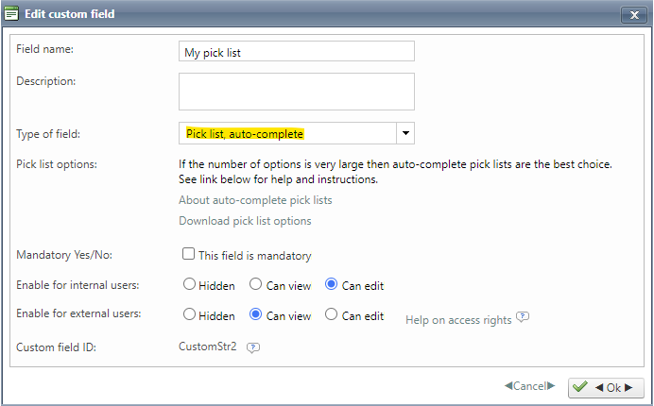Click the highlighted 'Pick list, auto-complete' selection
Image resolution: width=654 pixels, height=406 pixels.
245,134
